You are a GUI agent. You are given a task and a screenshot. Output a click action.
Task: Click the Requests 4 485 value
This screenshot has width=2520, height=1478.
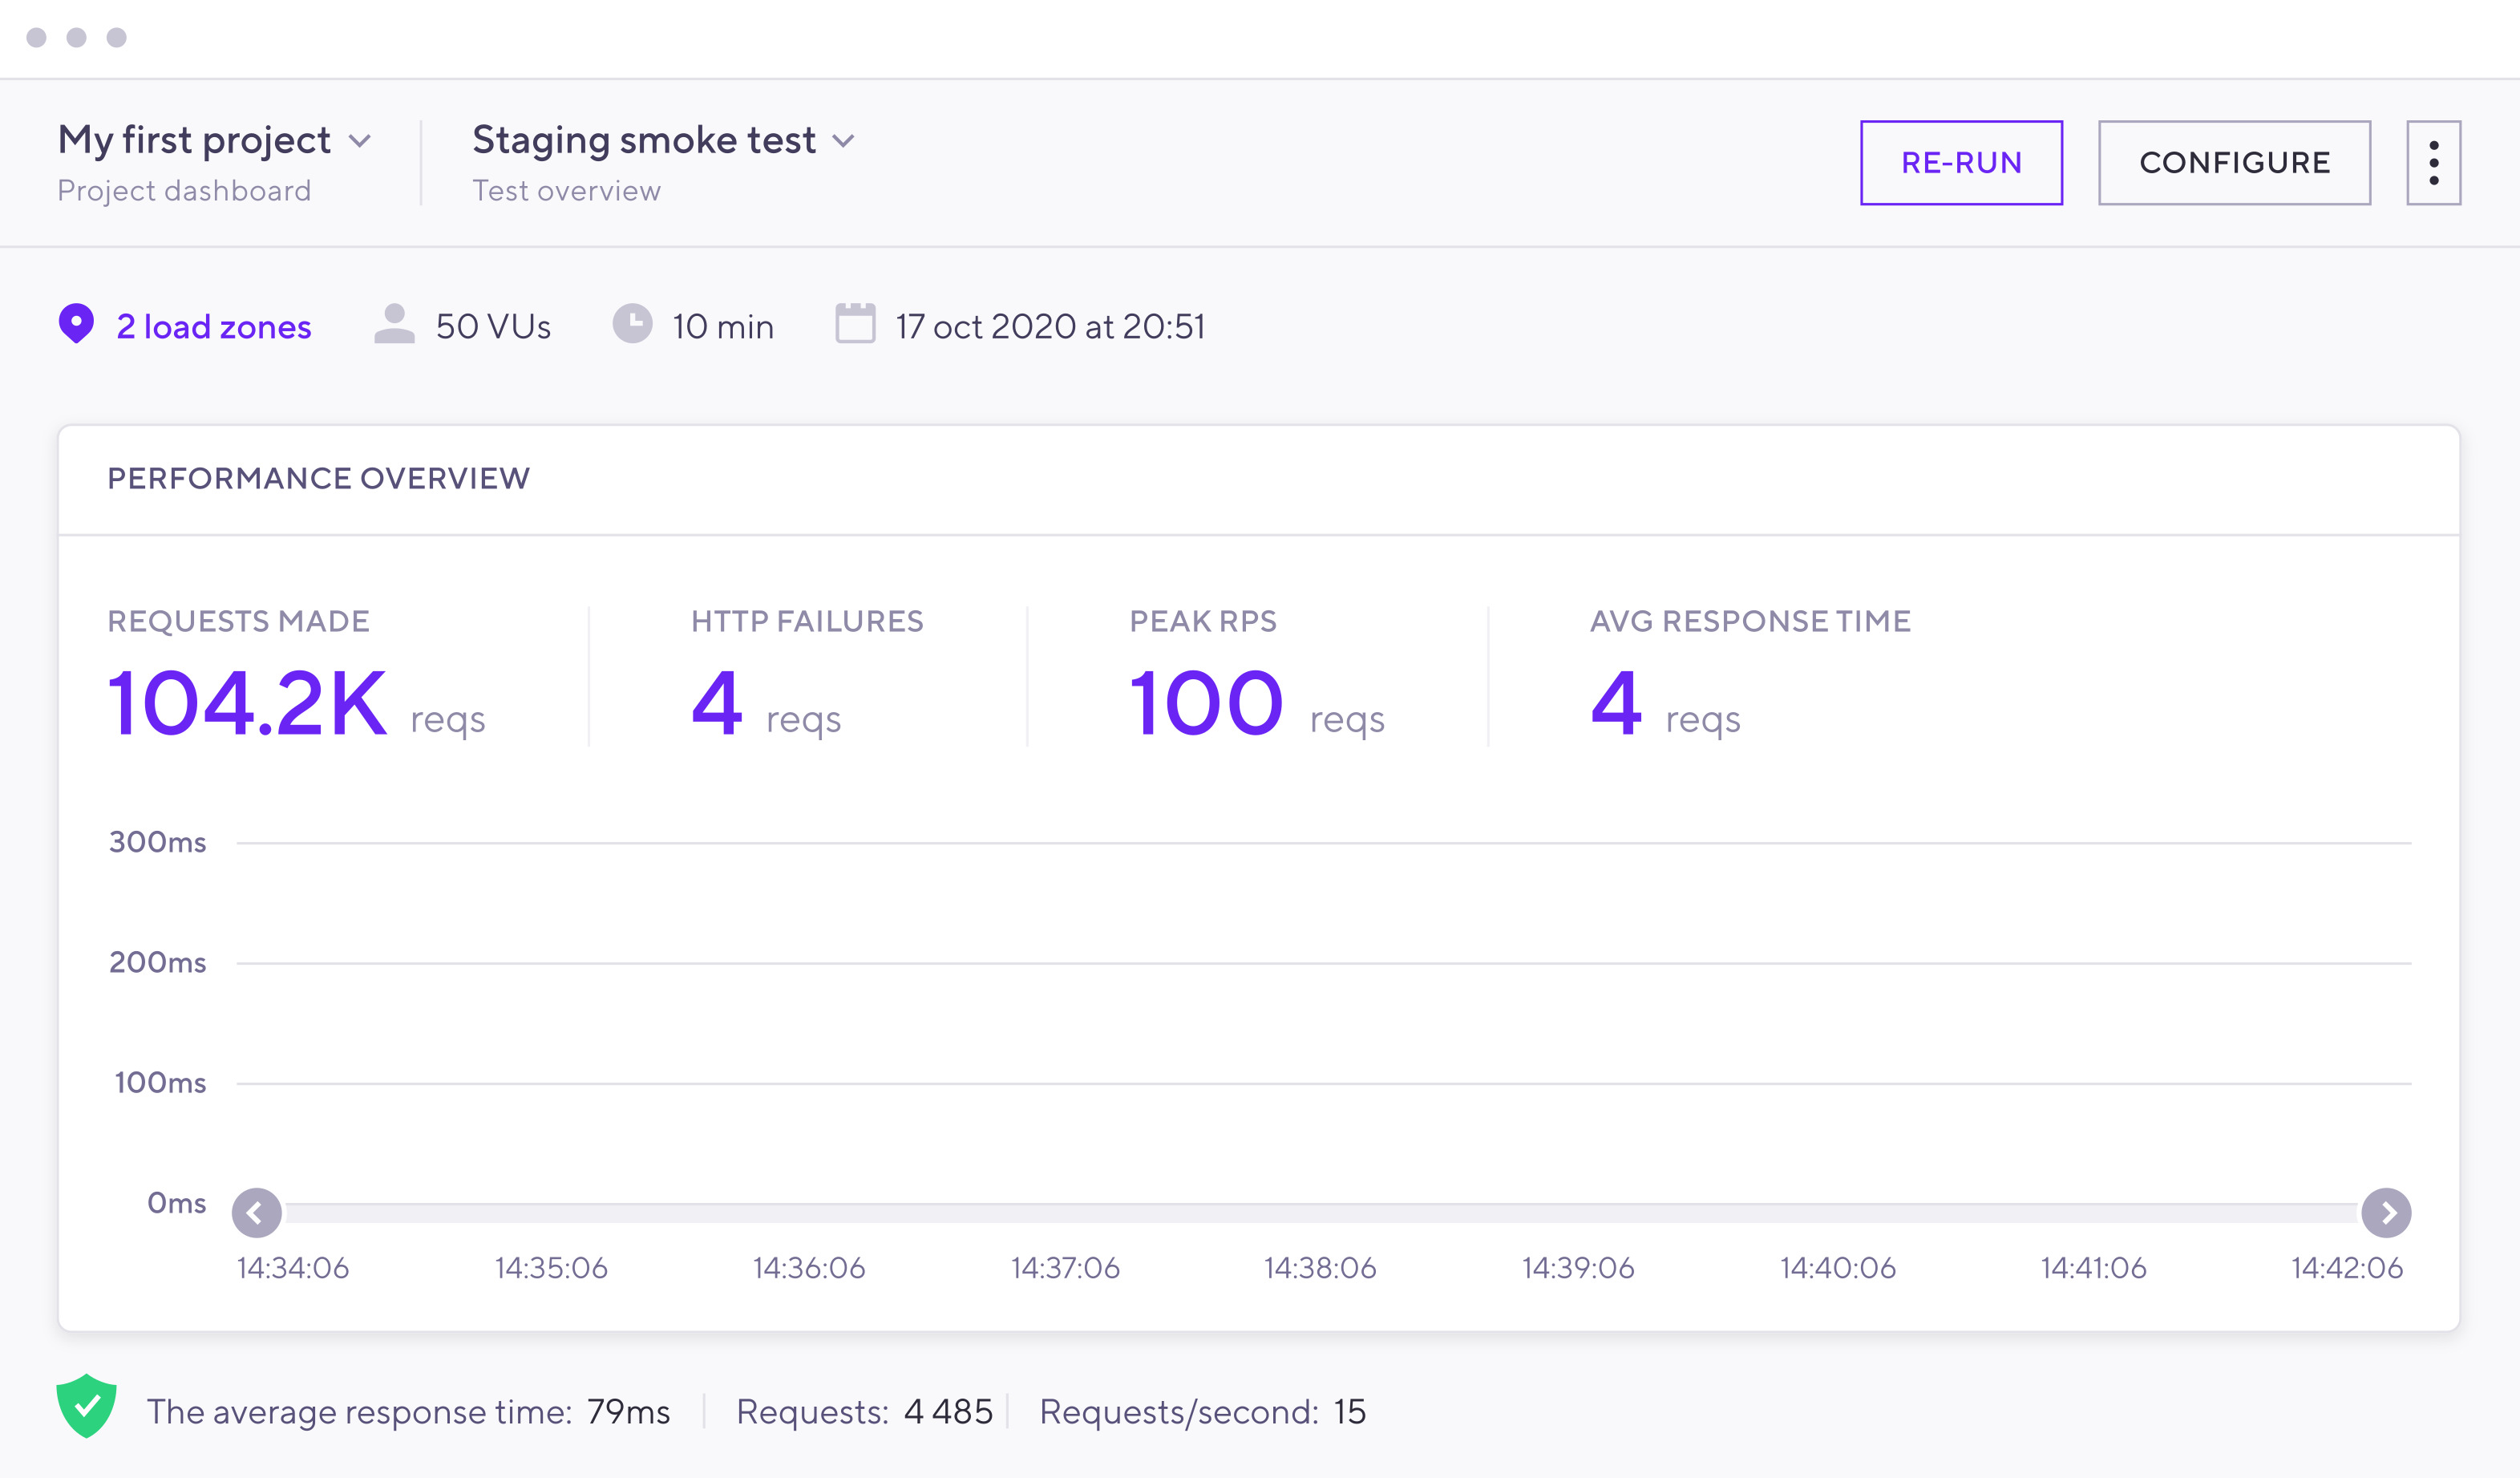pos(948,1412)
